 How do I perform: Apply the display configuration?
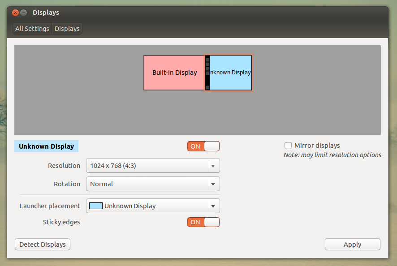point(352,244)
